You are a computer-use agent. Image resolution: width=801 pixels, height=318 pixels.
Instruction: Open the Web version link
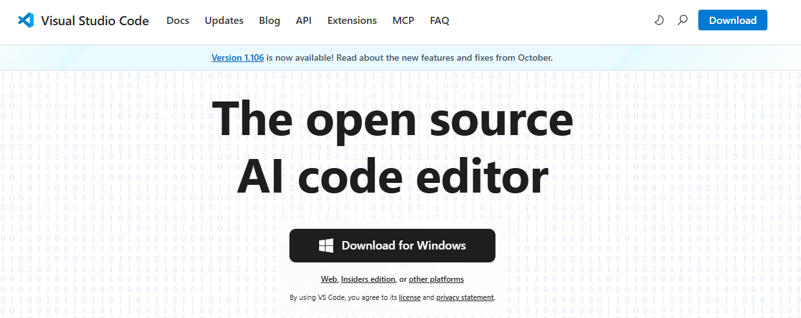point(329,279)
